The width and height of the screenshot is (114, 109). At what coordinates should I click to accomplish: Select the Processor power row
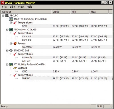pyautogui.click(x=67, y=47)
